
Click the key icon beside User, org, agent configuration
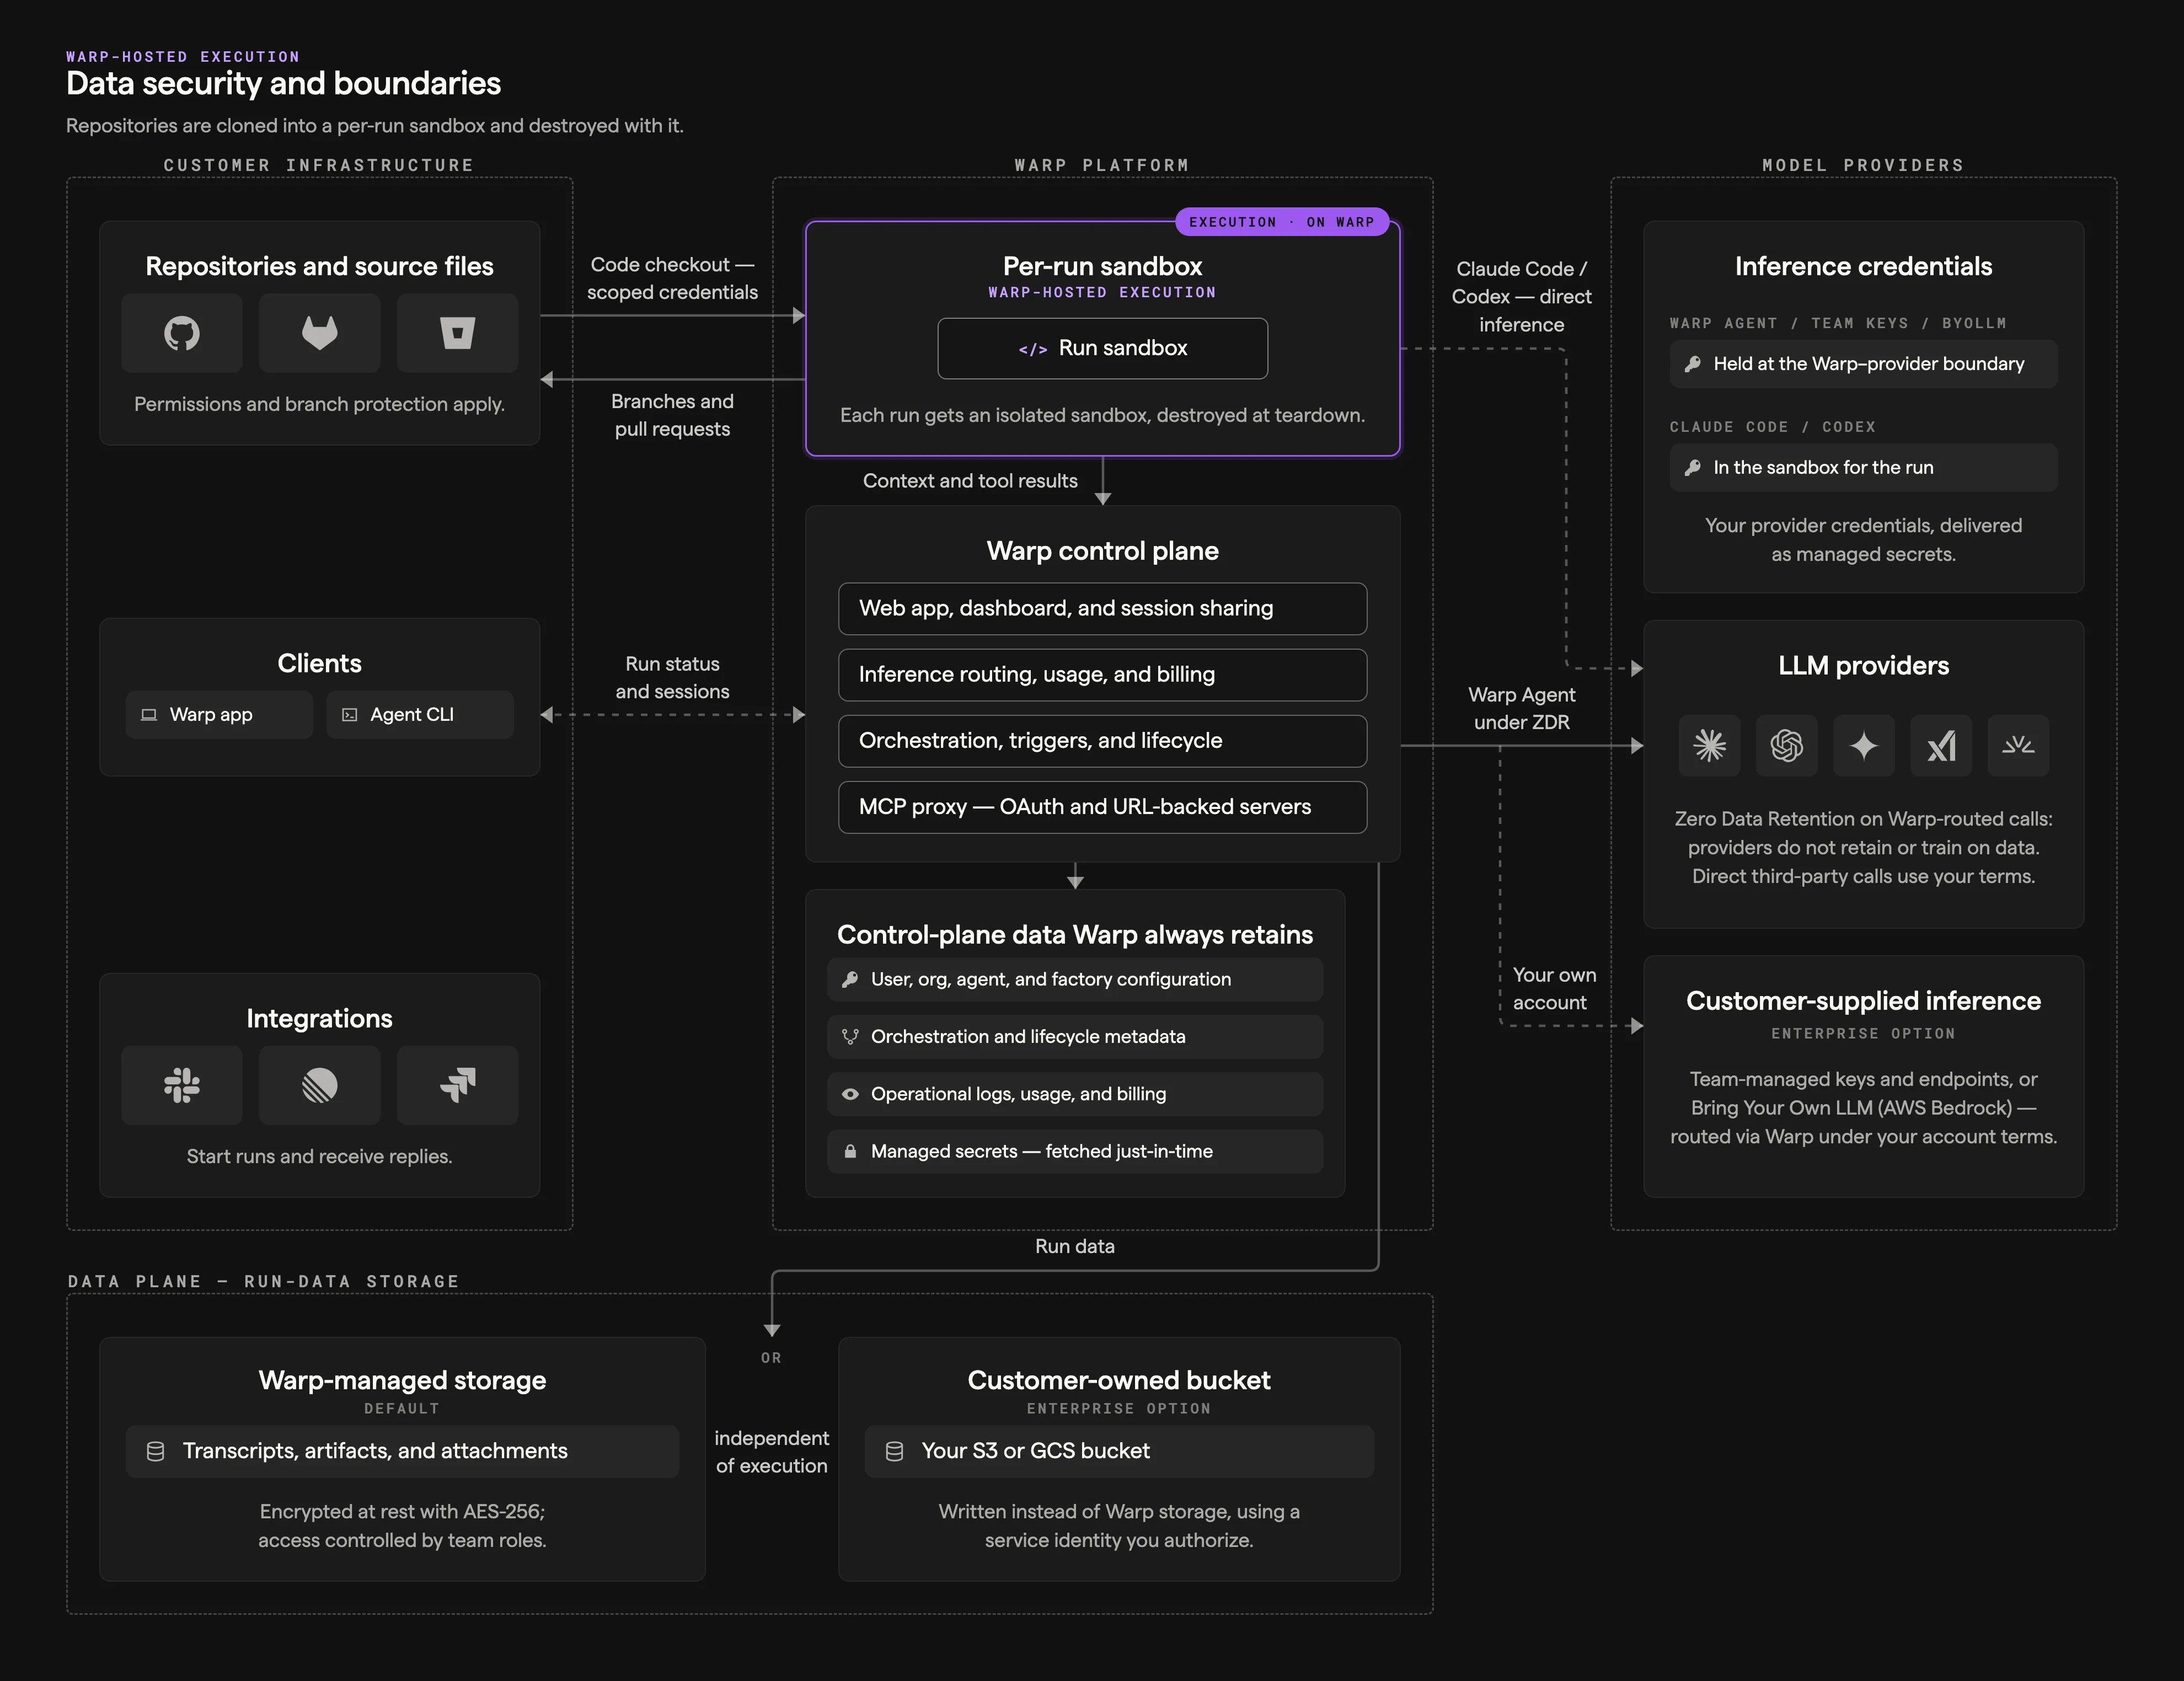coord(850,980)
